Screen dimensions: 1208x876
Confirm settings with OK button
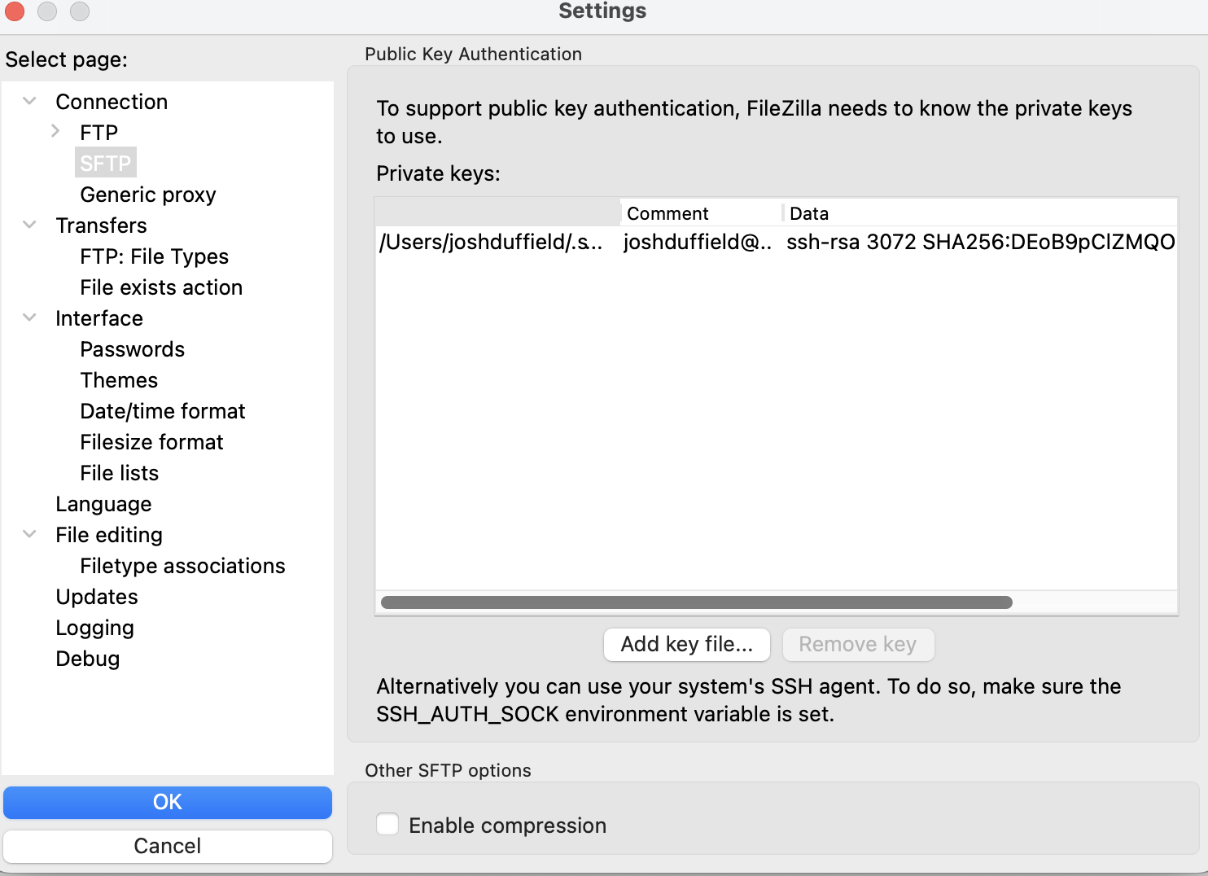click(168, 802)
